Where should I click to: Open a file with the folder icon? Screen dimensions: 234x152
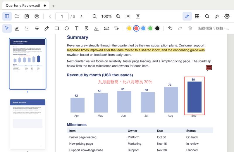[17, 16]
